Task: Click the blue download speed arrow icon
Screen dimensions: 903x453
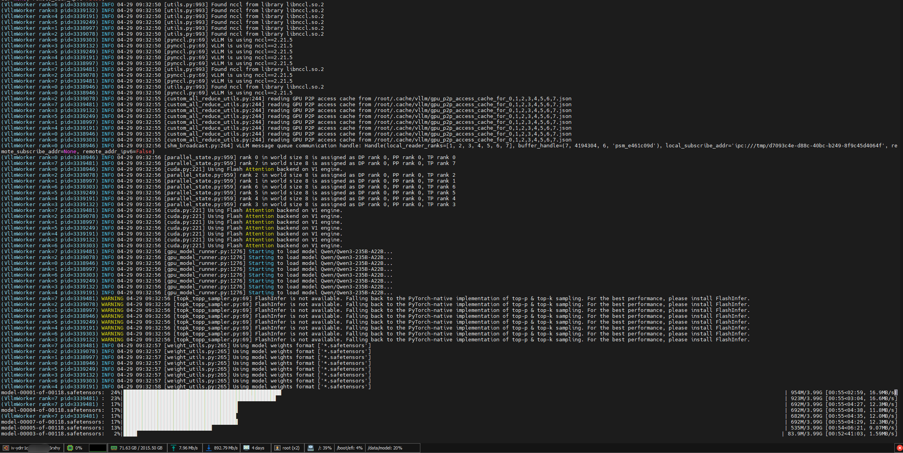Action: click(209, 448)
